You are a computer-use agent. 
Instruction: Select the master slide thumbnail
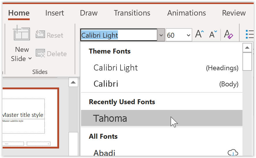[x=30, y=118]
